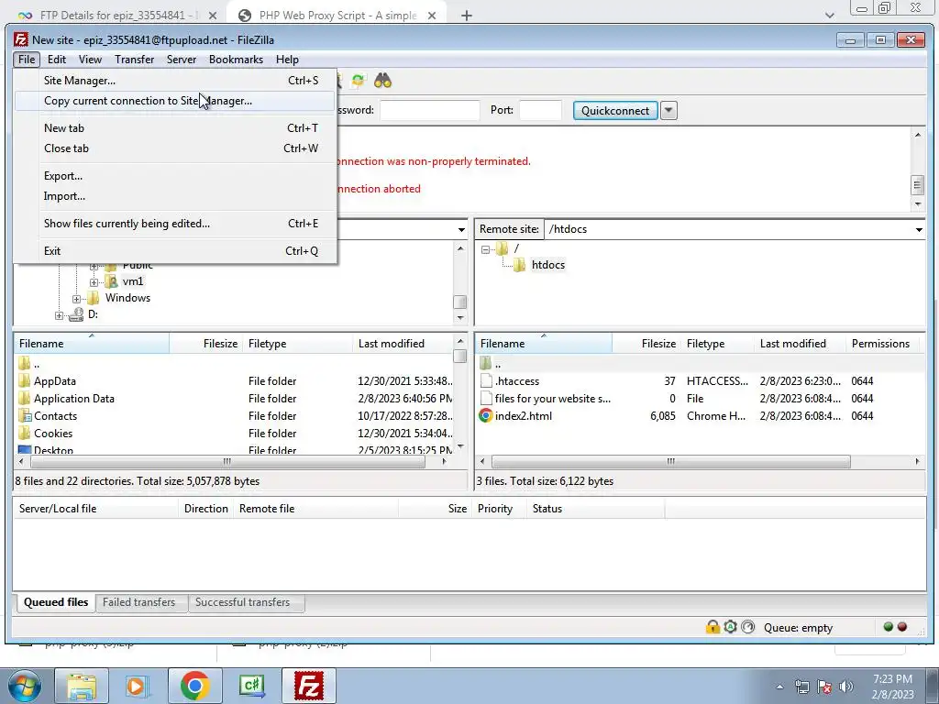Select Copy current connection to Site Manager

[x=175, y=101]
